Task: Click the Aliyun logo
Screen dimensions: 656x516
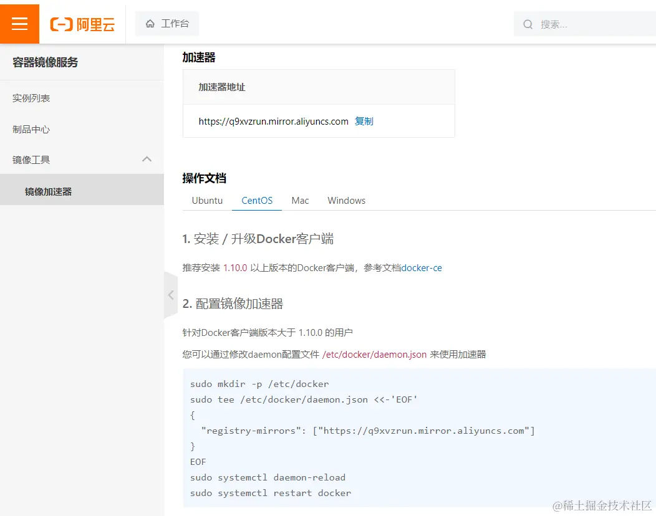Action: [x=82, y=24]
